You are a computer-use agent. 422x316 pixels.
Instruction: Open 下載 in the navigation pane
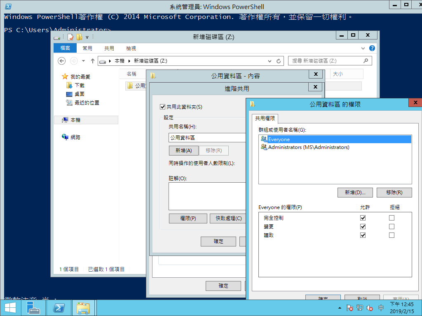[80, 86]
